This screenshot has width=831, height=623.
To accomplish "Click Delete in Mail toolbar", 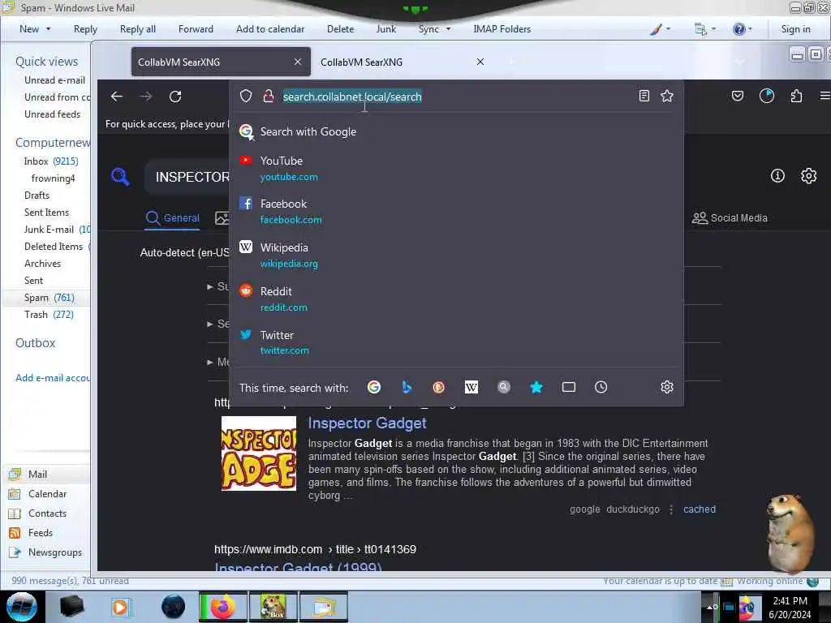I will (x=340, y=29).
